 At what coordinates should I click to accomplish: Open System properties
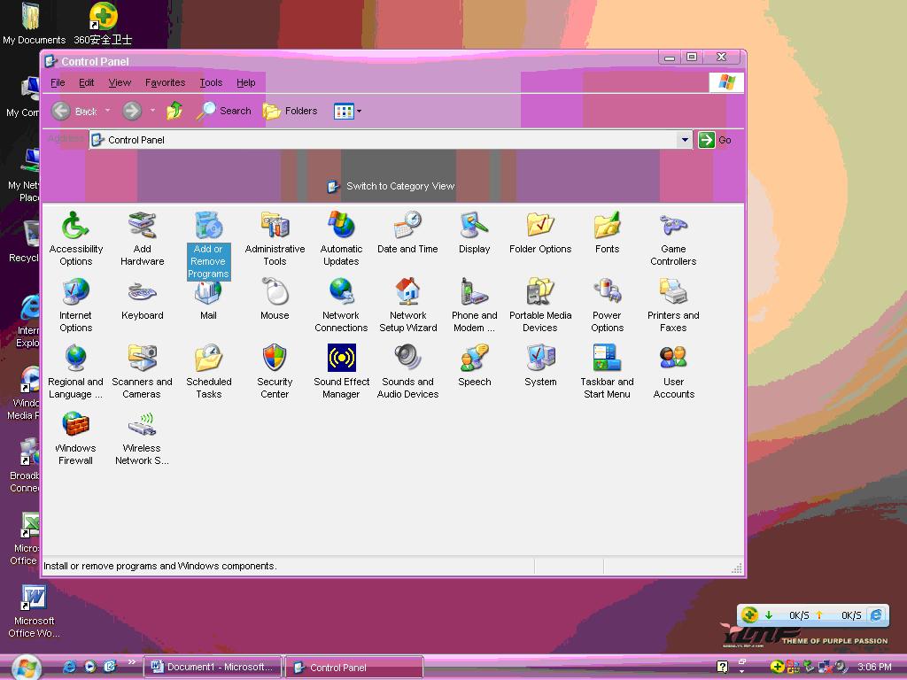tap(540, 366)
